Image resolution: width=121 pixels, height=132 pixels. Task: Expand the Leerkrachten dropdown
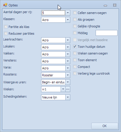[x=68, y=40]
